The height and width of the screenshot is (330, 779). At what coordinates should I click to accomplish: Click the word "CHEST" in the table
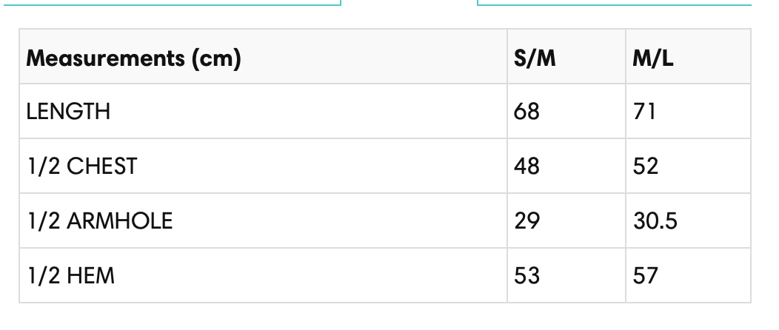(101, 166)
